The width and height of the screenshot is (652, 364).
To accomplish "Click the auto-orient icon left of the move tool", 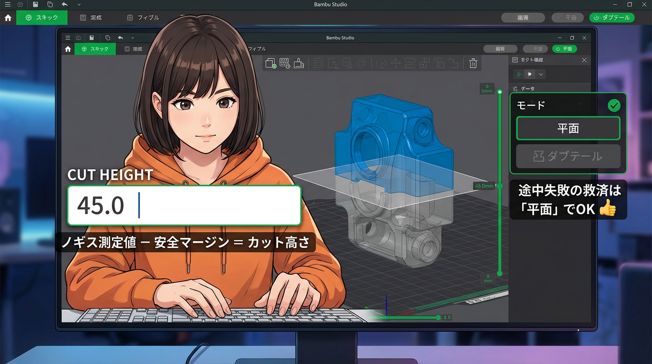I will (381, 64).
